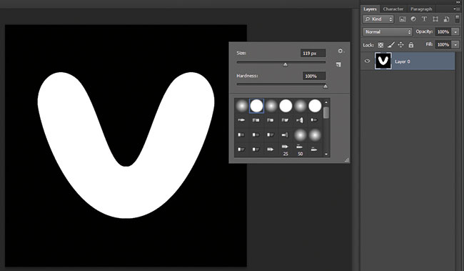Image resolution: width=464 pixels, height=271 pixels.
Task: Lock layer position with the move icon
Action: click(x=401, y=45)
